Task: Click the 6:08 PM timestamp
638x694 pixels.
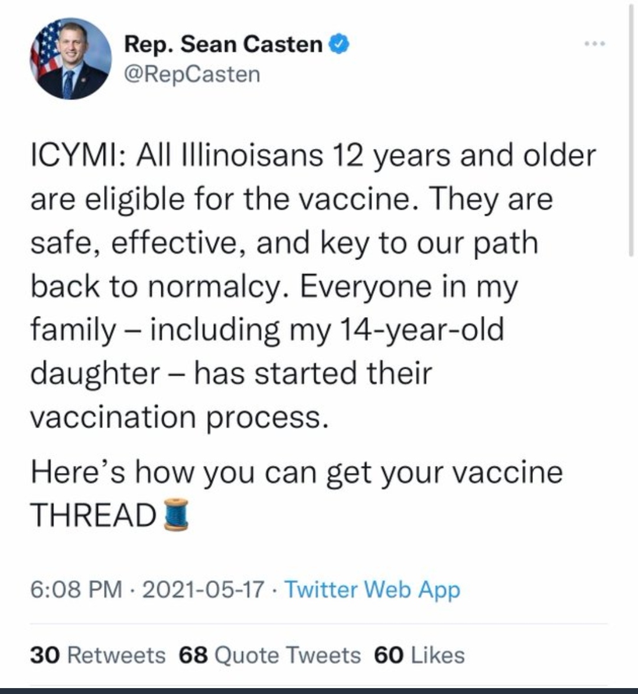Action: tap(76, 589)
